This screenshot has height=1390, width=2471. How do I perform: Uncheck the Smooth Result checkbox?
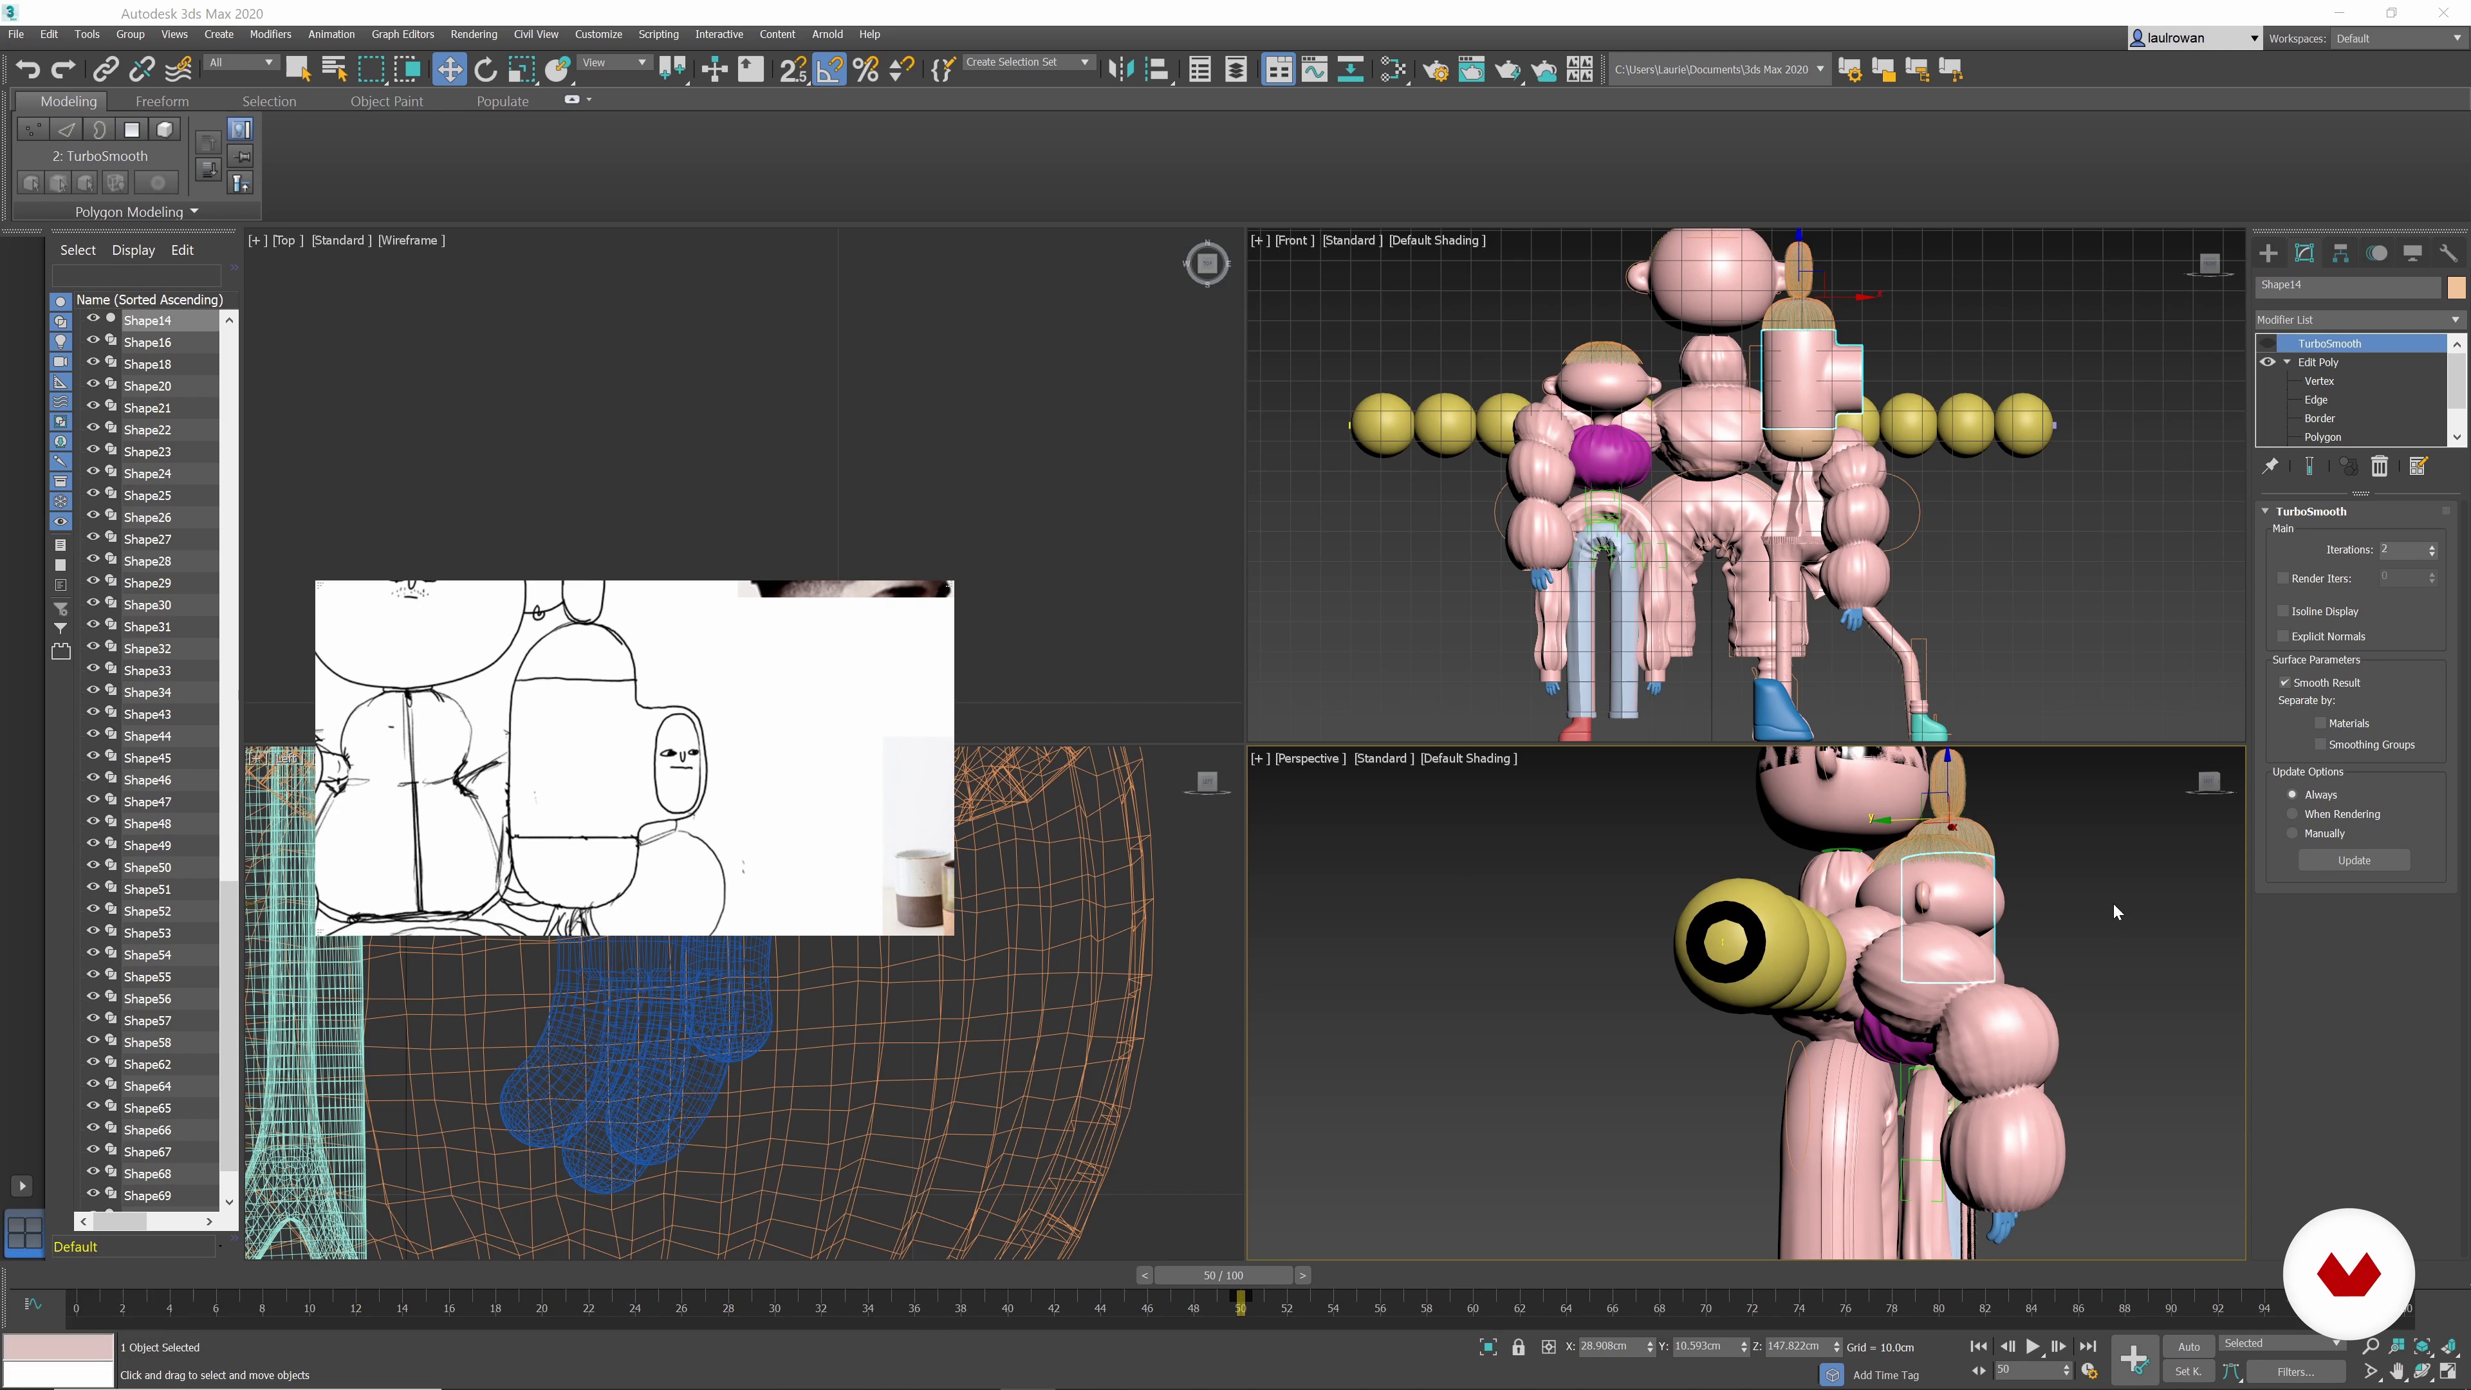coord(2285,682)
